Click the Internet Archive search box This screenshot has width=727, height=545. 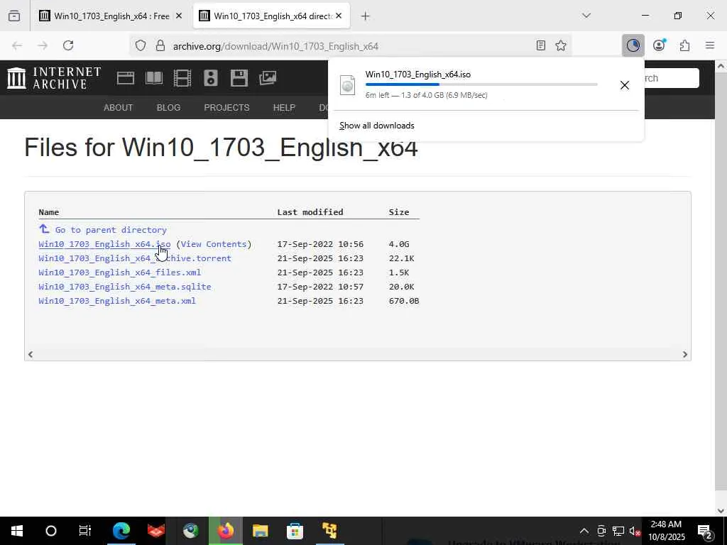(x=672, y=78)
